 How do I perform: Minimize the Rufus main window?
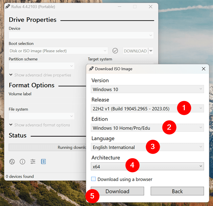pos(119,7)
